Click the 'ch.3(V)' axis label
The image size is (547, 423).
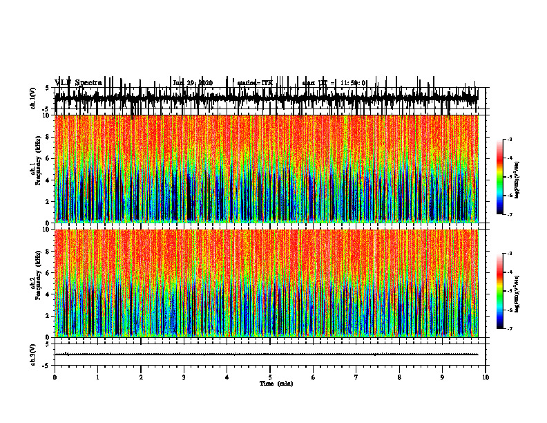[x=33, y=355]
